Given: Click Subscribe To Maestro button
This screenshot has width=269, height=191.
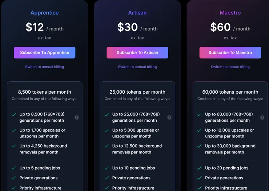Looking at the screenshot, I should 230,52.
